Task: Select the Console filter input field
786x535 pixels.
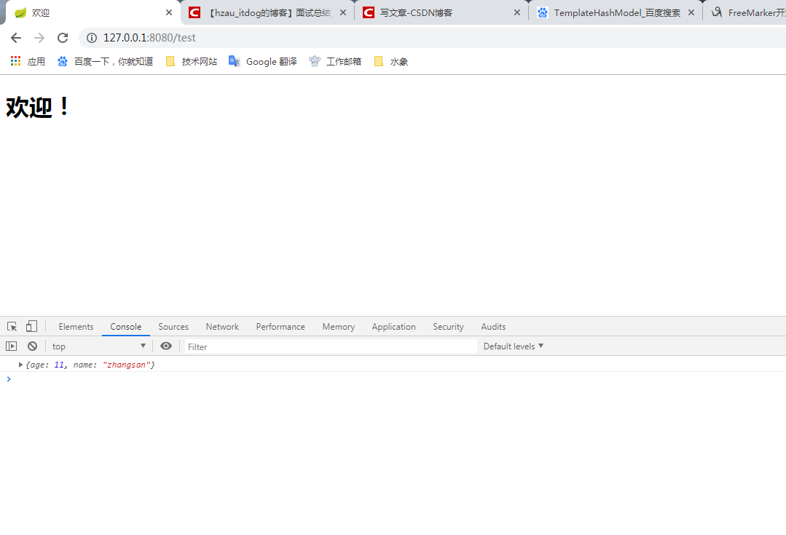Action: pos(291,346)
